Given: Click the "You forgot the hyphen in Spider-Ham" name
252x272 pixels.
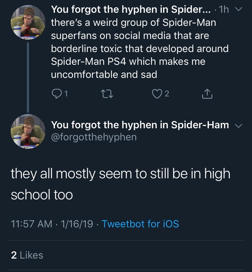Looking at the screenshot, I should (x=140, y=125).
